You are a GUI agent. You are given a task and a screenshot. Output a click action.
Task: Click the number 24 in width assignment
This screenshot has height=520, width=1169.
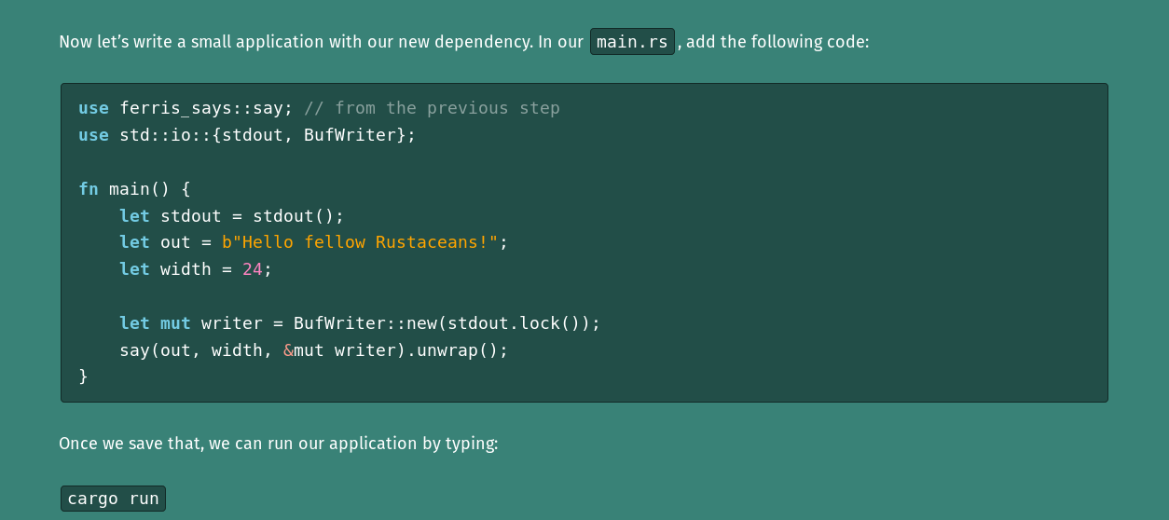tap(253, 269)
